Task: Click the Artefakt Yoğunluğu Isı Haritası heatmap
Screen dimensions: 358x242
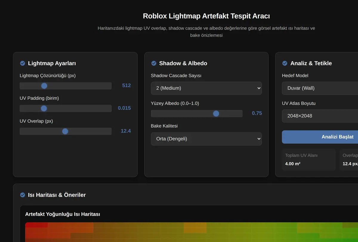Action: [x=192, y=232]
